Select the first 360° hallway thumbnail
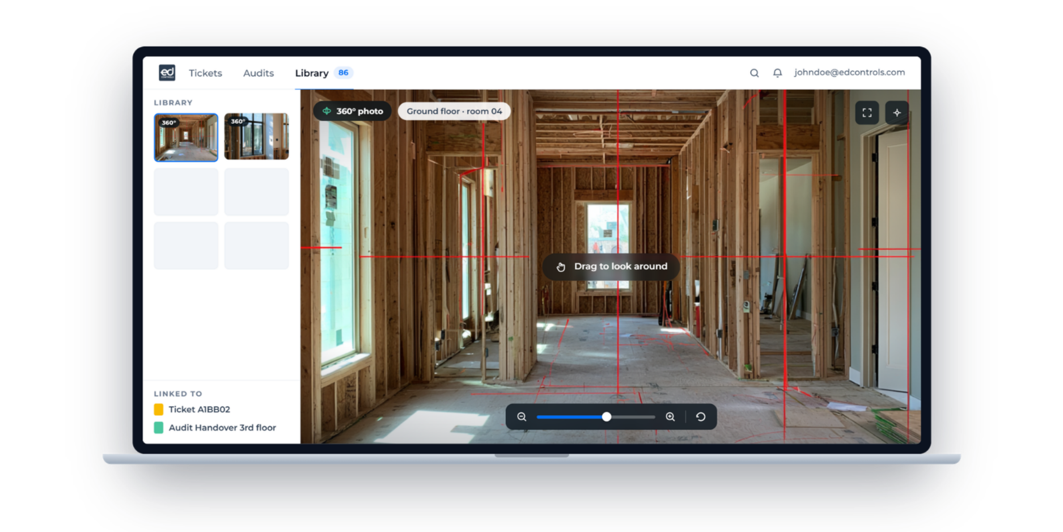Viewport: 1063px width, 532px height. [186, 137]
